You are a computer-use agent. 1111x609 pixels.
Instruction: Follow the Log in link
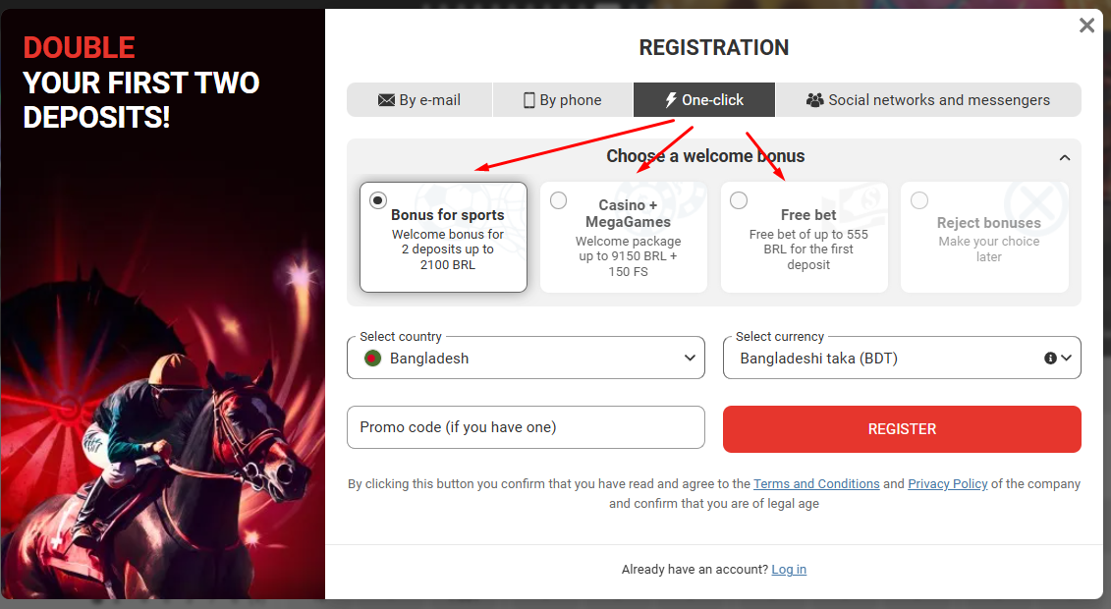789,570
